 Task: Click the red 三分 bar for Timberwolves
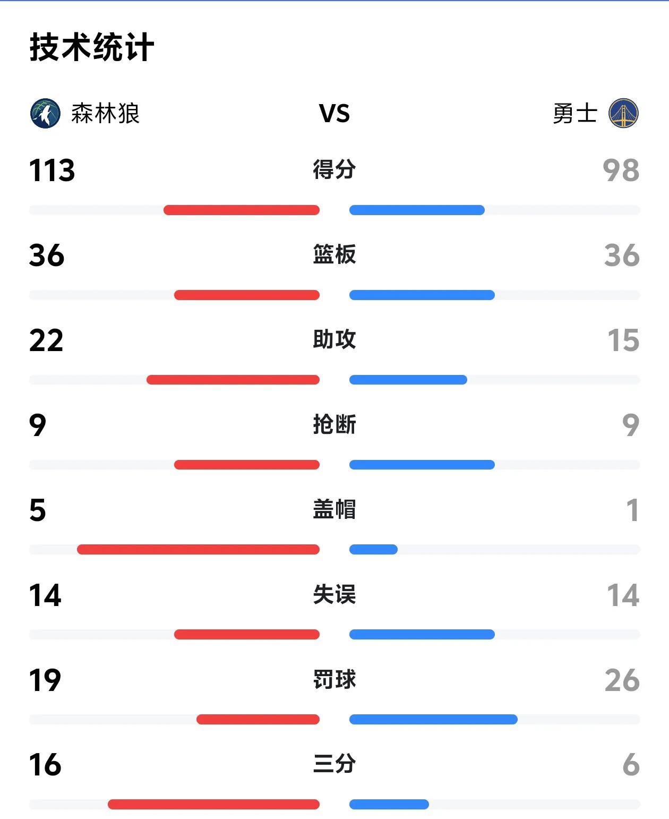(213, 805)
